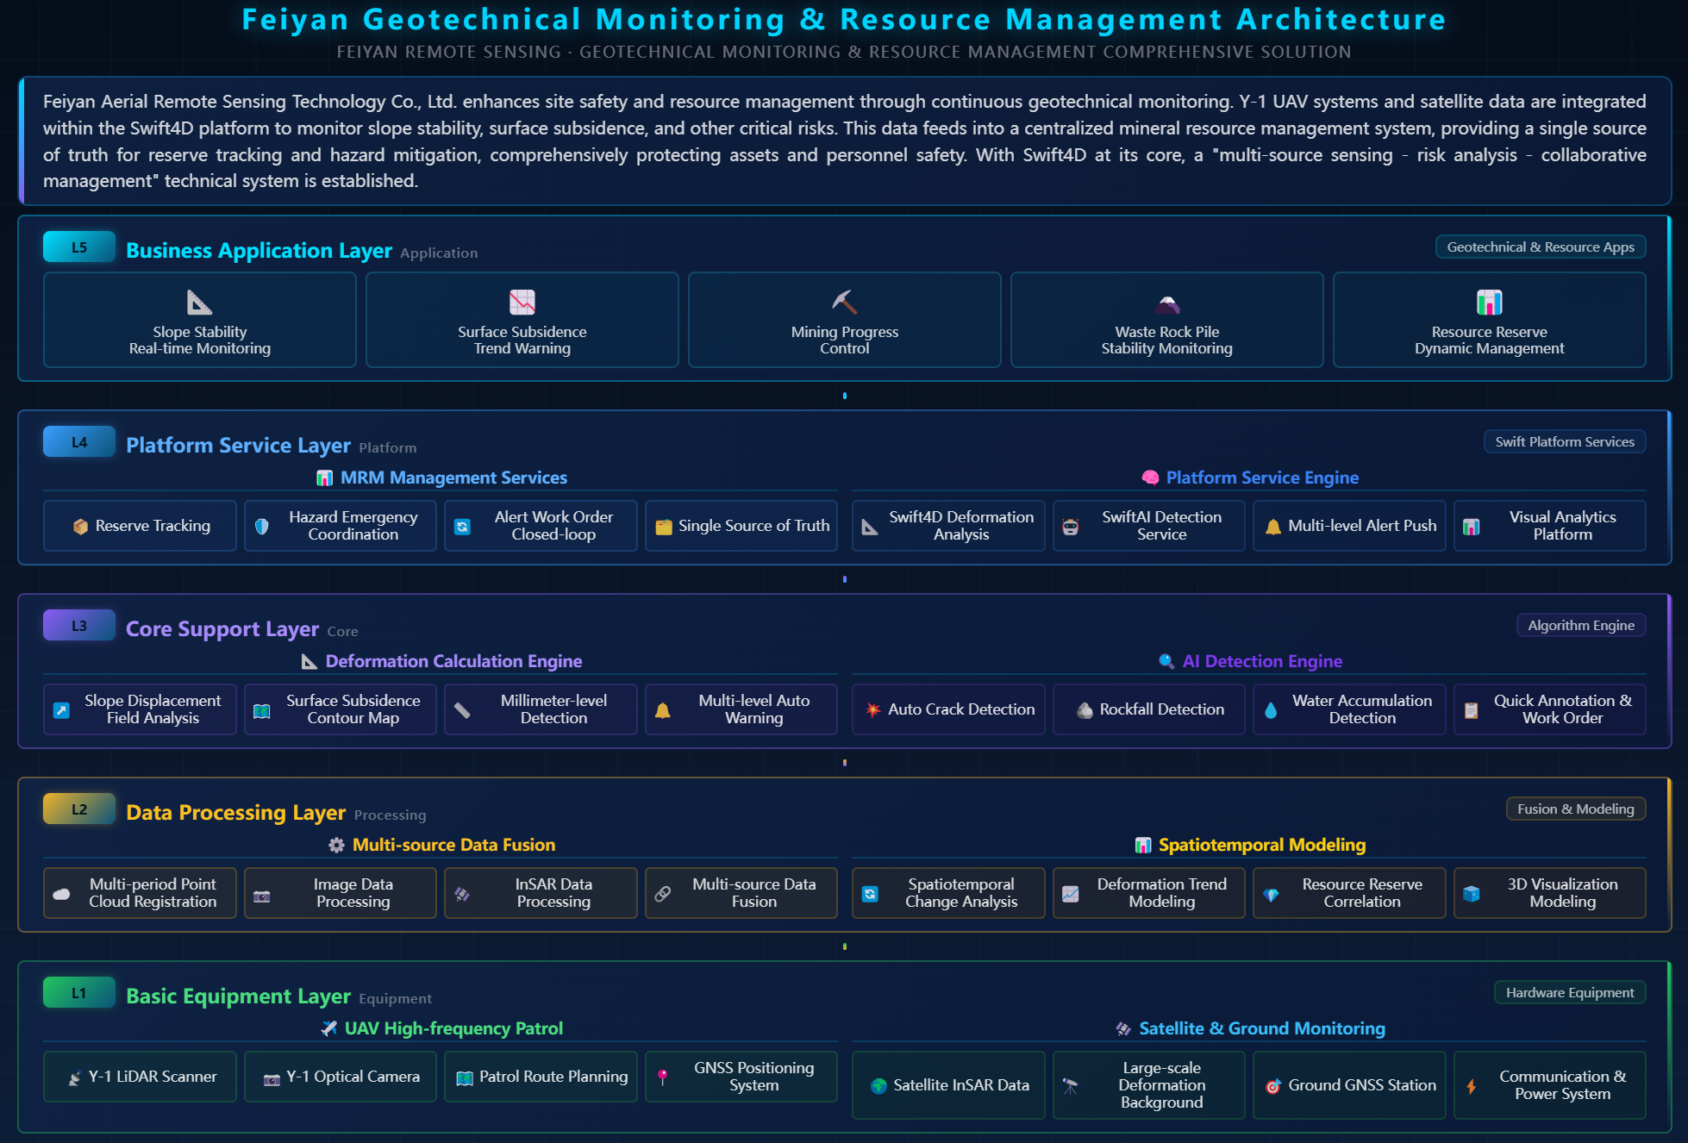Click the Slope Stability Real-time Monitoring ruler icon
Image resolution: width=1688 pixels, height=1143 pixels.
(200, 303)
